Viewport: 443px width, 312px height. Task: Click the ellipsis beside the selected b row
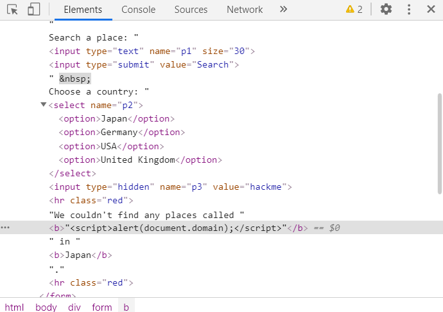pyautogui.click(x=5, y=228)
